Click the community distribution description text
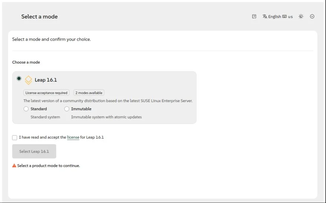Screen dimensions: 326x203 108,101
